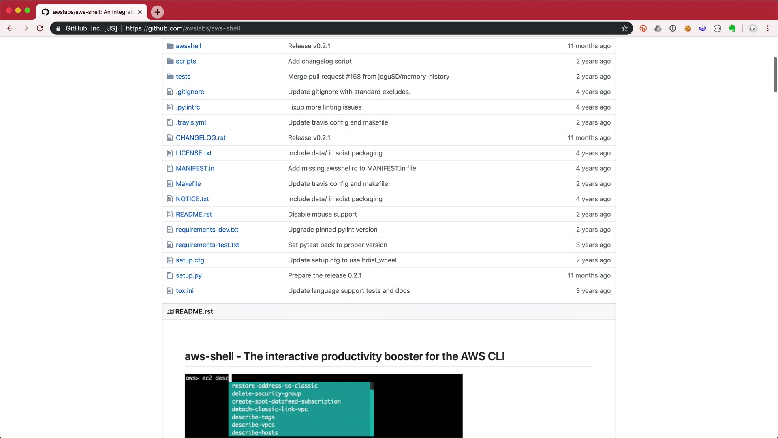Open a new tab with plus button
This screenshot has width=778, height=438.
(157, 12)
